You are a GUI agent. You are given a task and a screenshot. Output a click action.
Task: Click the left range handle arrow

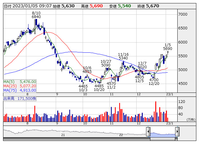point(148,131)
